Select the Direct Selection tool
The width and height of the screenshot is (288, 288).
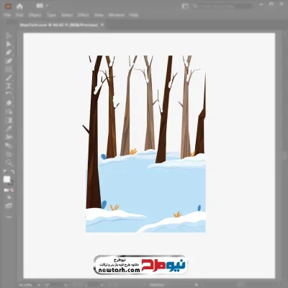(9, 44)
